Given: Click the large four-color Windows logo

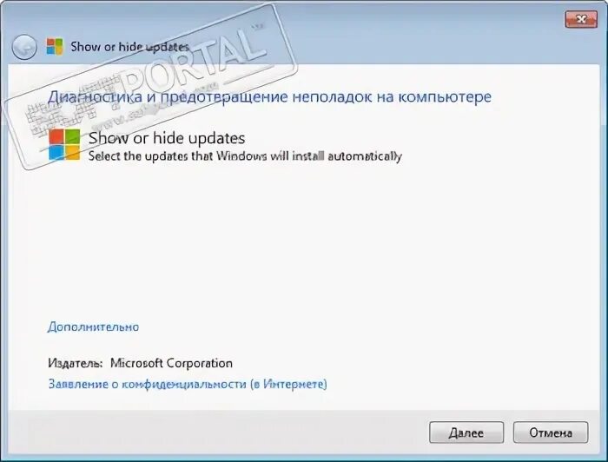Looking at the screenshot, I should click(64, 144).
